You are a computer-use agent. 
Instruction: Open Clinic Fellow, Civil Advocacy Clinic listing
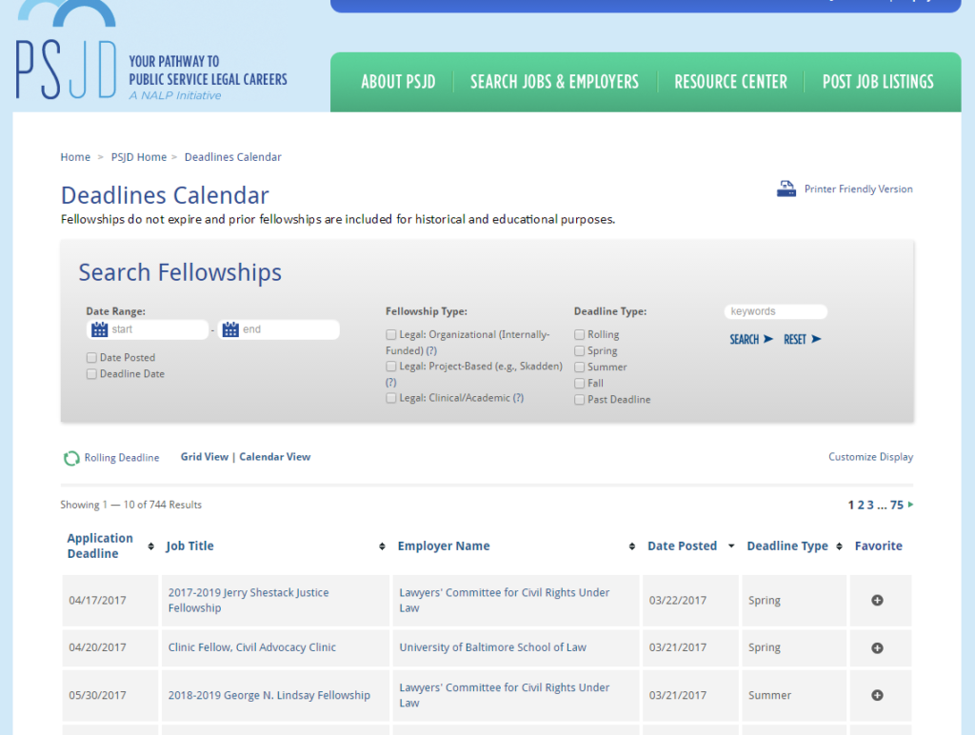coord(251,647)
